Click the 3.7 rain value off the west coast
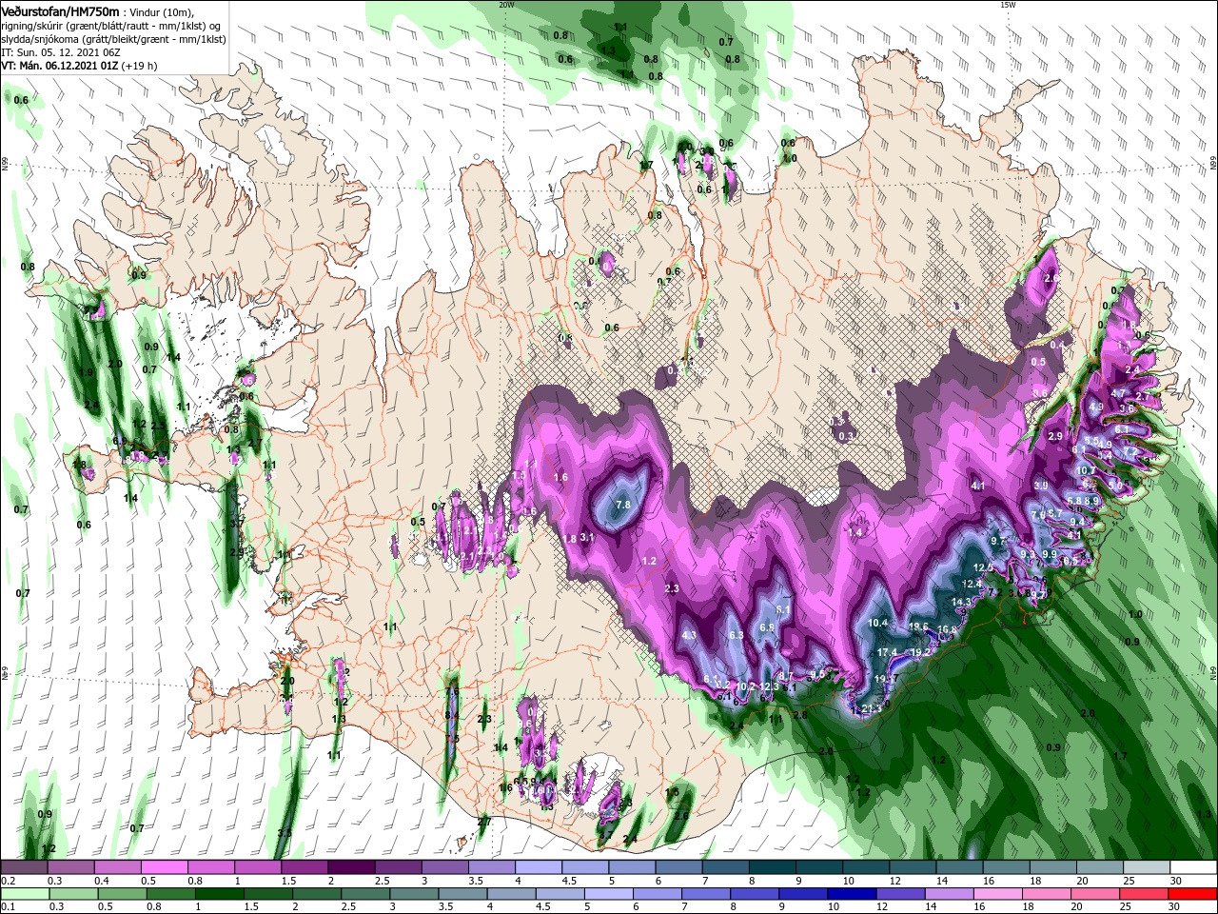The image size is (1218, 914). (x=237, y=524)
